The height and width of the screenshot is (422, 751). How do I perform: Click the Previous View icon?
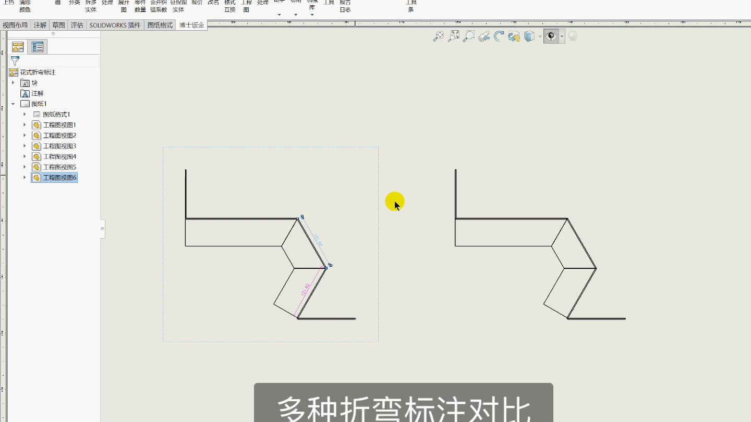[484, 36]
